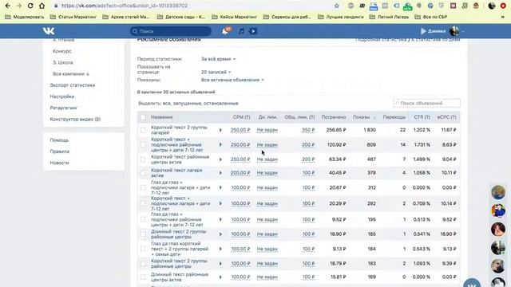Image resolution: width=511 pixels, height=287 pixels.
Task: Open the 'За всё время' period dropdown
Action: click(218, 59)
